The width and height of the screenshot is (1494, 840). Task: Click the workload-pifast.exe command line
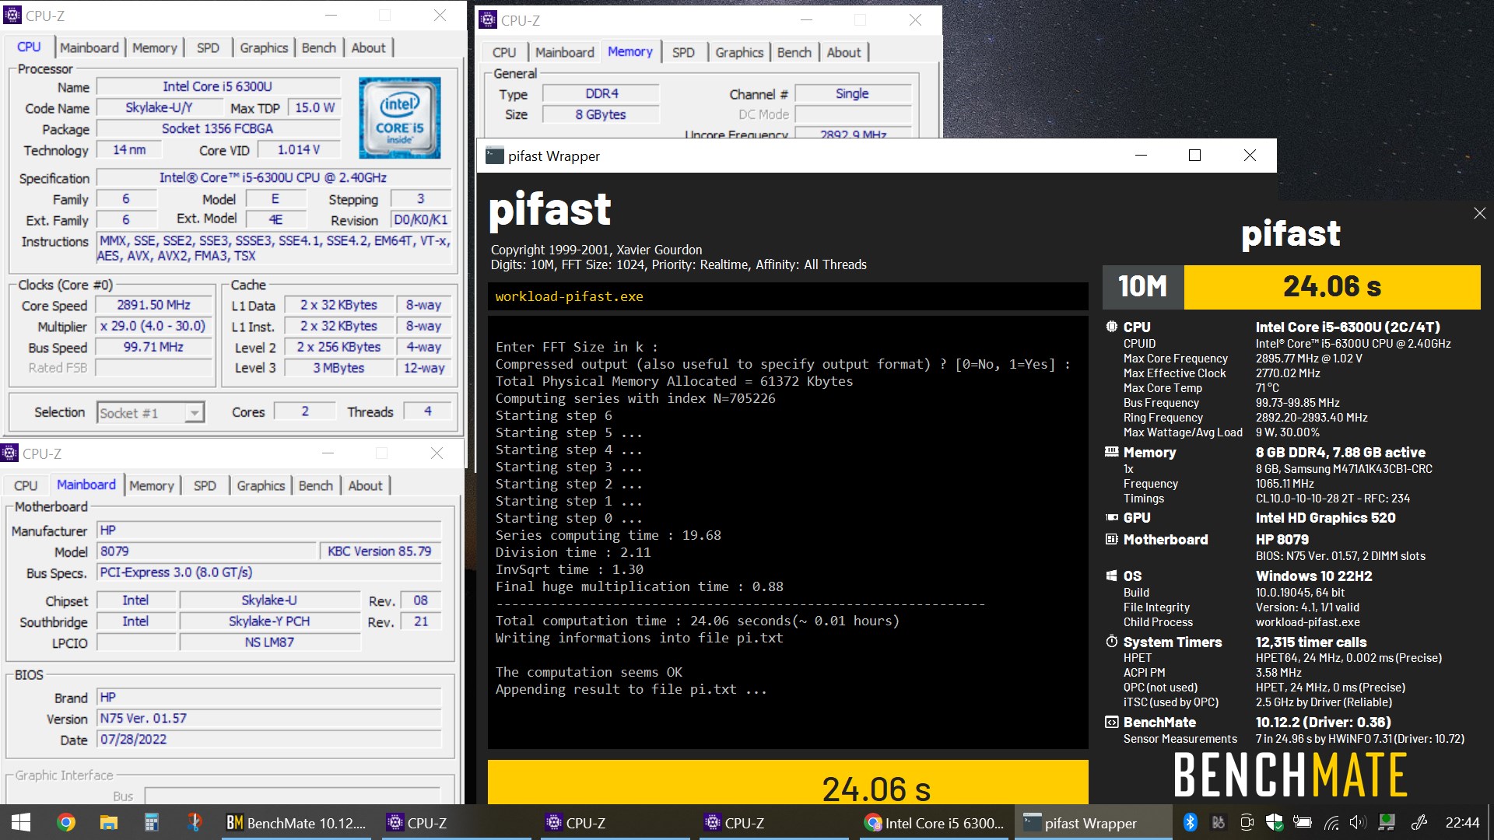click(787, 296)
